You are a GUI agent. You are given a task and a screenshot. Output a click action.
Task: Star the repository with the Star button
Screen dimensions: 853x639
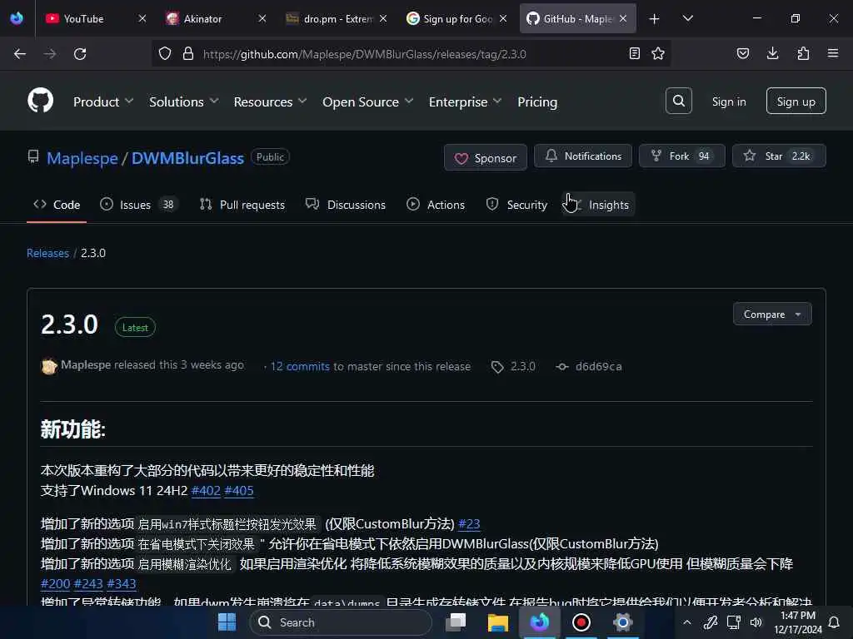(x=779, y=156)
